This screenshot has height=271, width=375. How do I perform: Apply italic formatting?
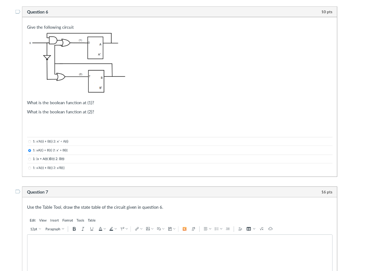[x=83, y=229]
